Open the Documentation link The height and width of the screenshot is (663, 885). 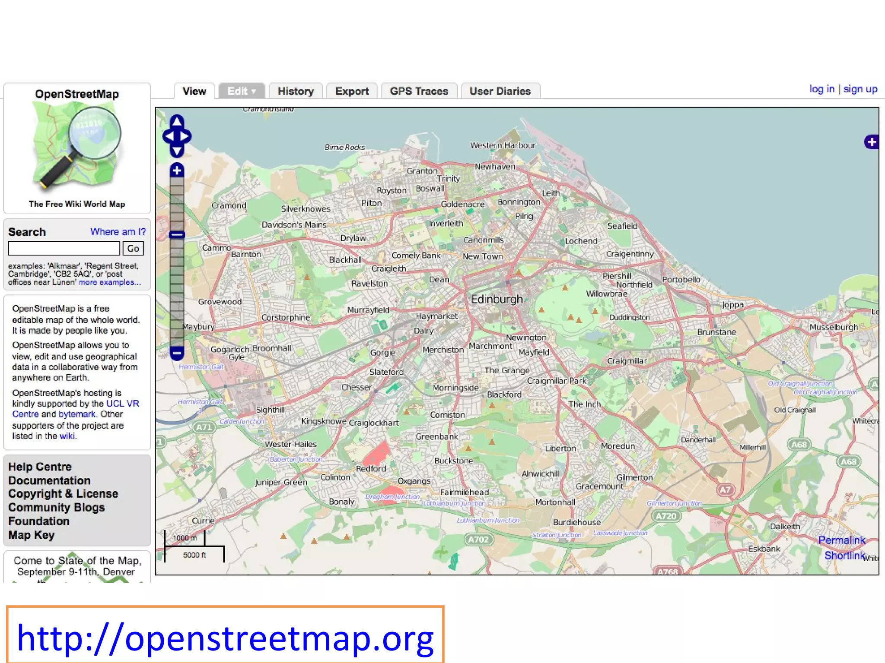(49, 480)
